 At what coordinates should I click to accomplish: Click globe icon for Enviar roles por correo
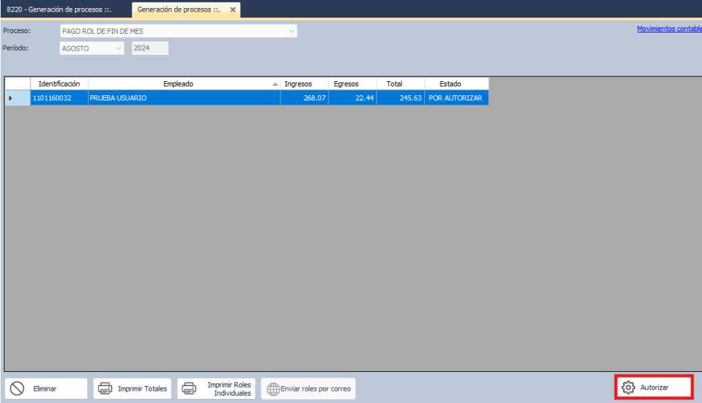[273, 389]
